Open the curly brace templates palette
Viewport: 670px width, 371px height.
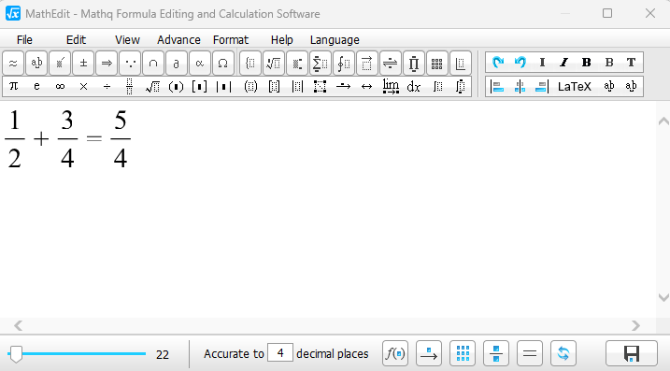250,64
